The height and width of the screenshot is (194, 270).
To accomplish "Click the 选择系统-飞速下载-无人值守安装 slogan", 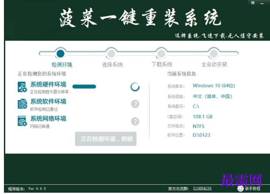I will (x=219, y=36).
